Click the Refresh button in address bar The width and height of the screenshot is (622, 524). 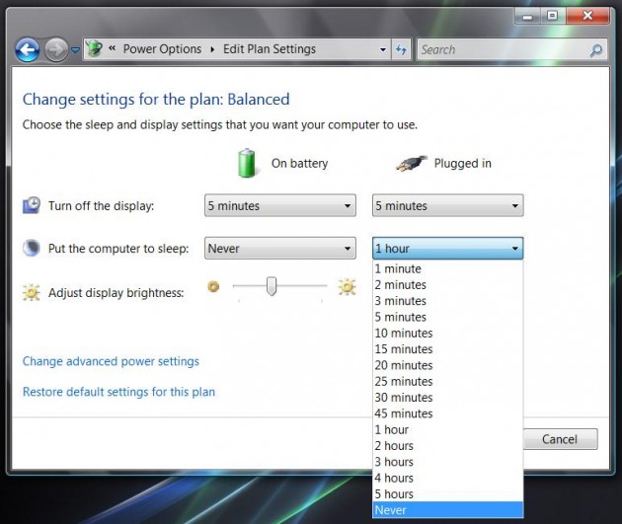point(402,49)
